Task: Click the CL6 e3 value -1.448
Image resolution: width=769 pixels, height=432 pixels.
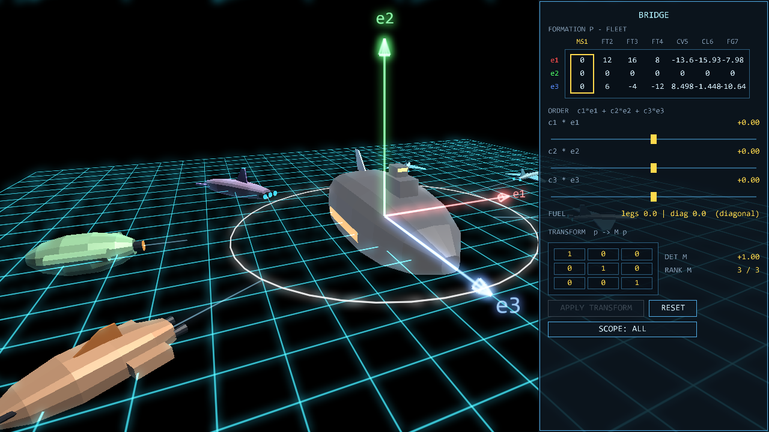Action: tap(707, 86)
